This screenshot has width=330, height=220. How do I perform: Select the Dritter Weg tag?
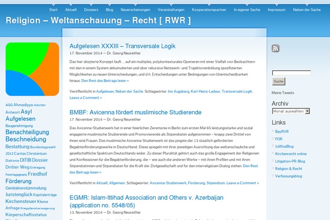click(17, 167)
